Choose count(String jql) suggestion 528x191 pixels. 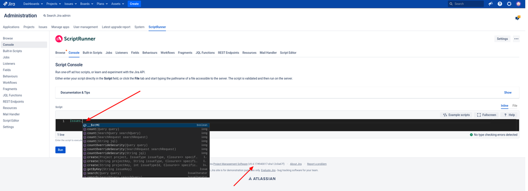click(146, 141)
